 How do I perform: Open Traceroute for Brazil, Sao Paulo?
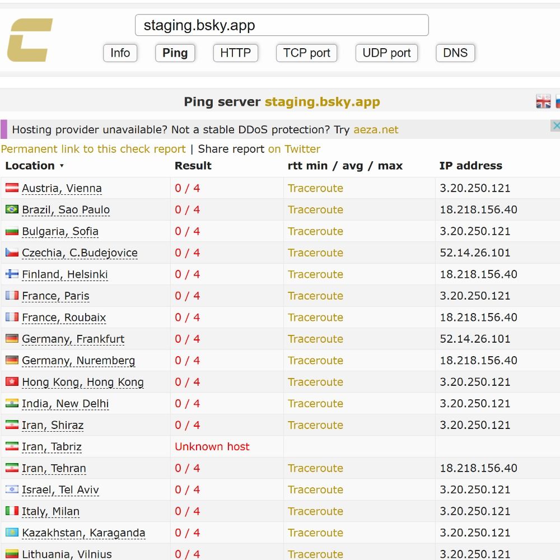coord(315,209)
